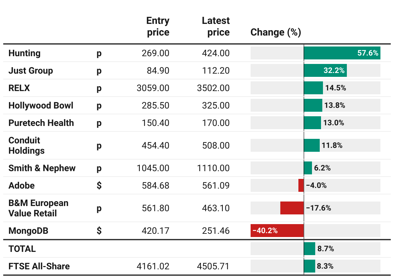
Task: Select the Change (%) column header
Action: [x=275, y=32]
